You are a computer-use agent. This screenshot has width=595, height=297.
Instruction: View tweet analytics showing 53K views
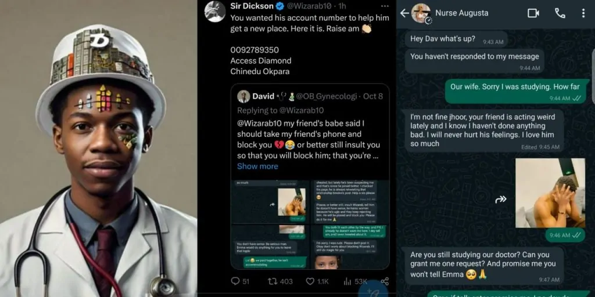[x=347, y=281]
